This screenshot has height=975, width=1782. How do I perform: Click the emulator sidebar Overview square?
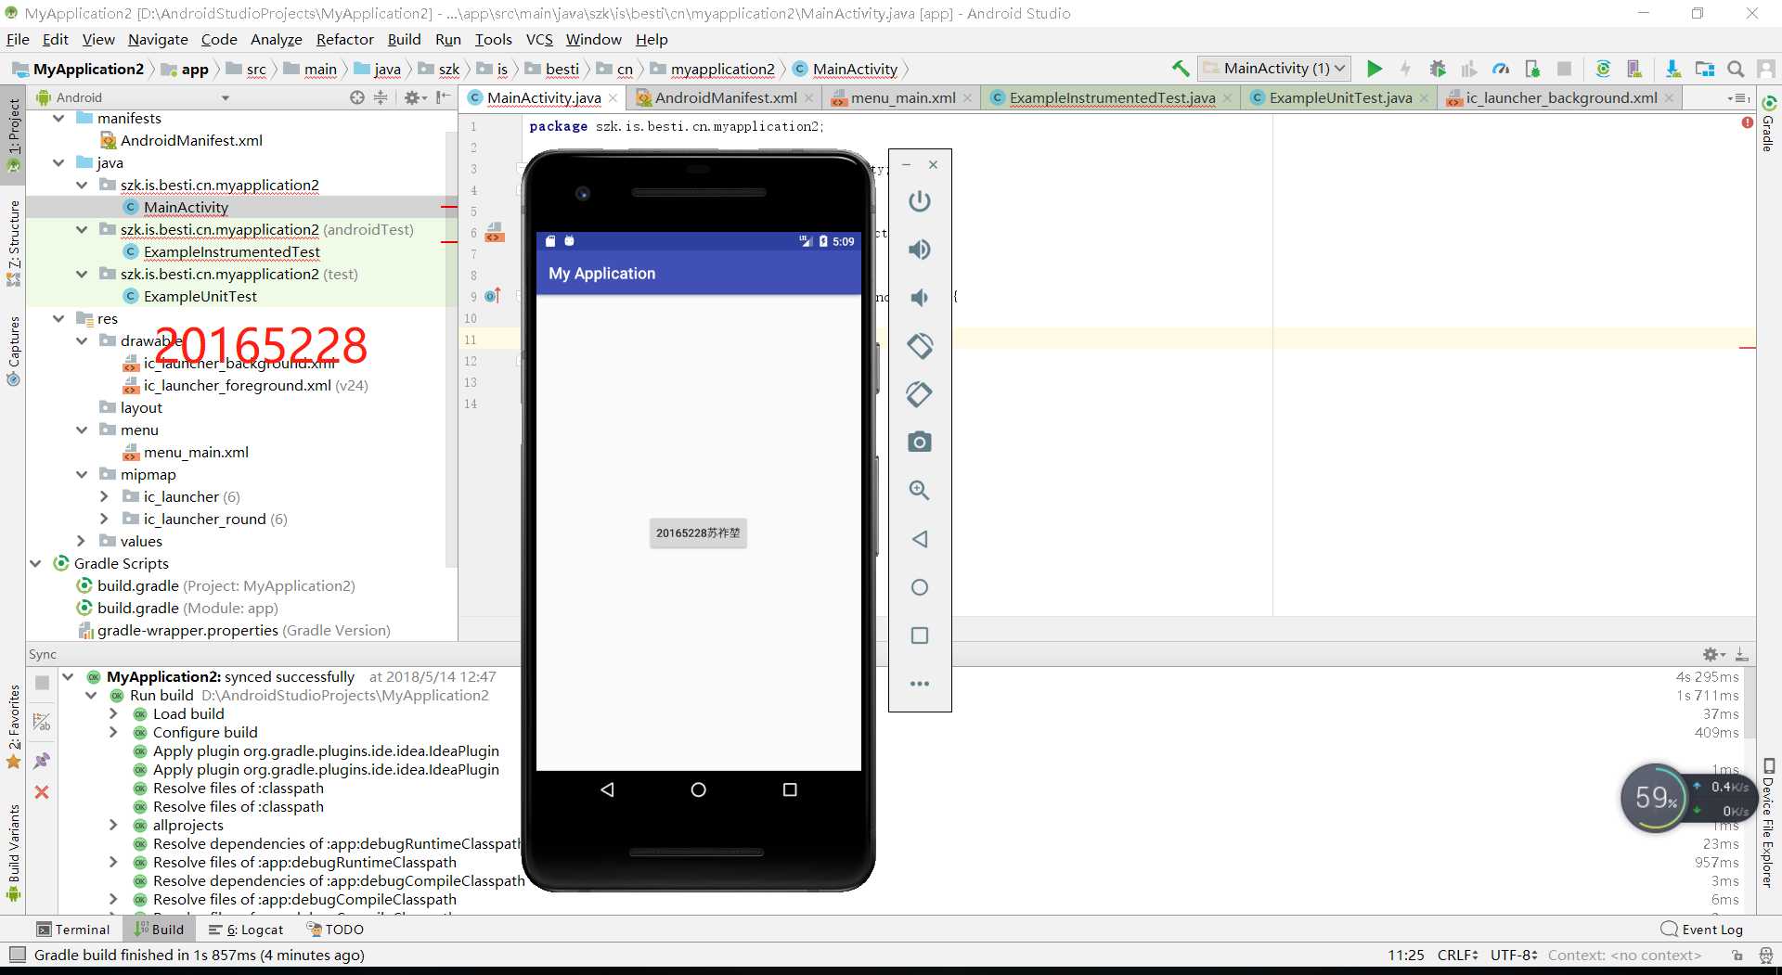coord(920,635)
